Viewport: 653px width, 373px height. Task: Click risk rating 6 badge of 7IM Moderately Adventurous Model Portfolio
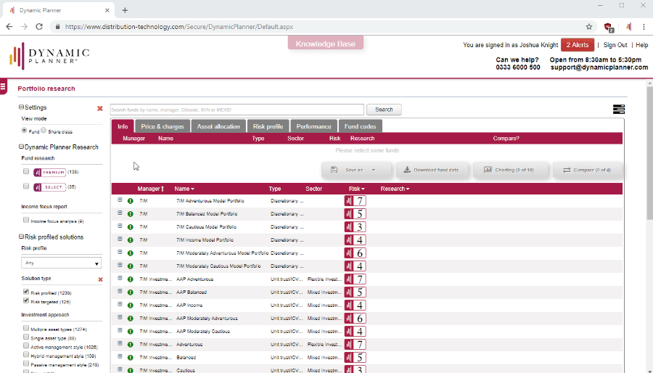pyautogui.click(x=356, y=253)
